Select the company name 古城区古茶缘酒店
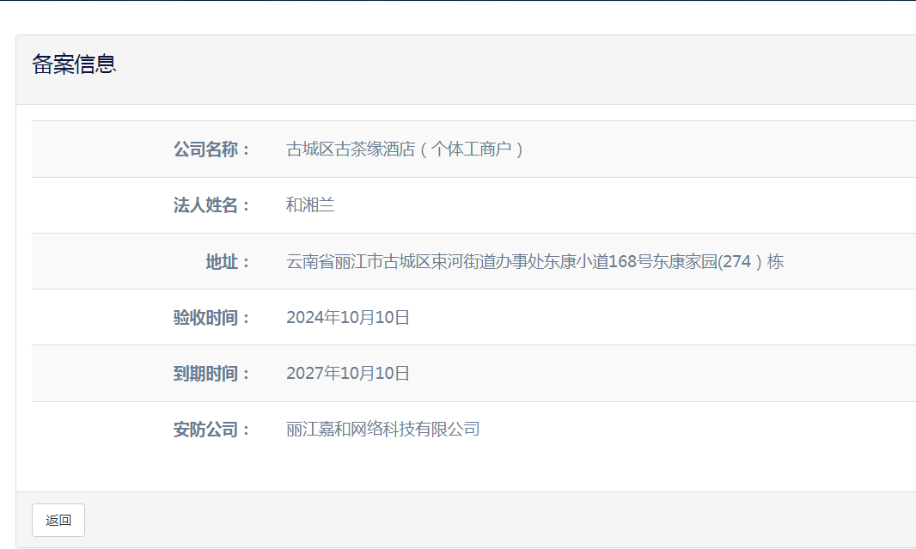Viewport: 916px width, 549px height. point(351,149)
